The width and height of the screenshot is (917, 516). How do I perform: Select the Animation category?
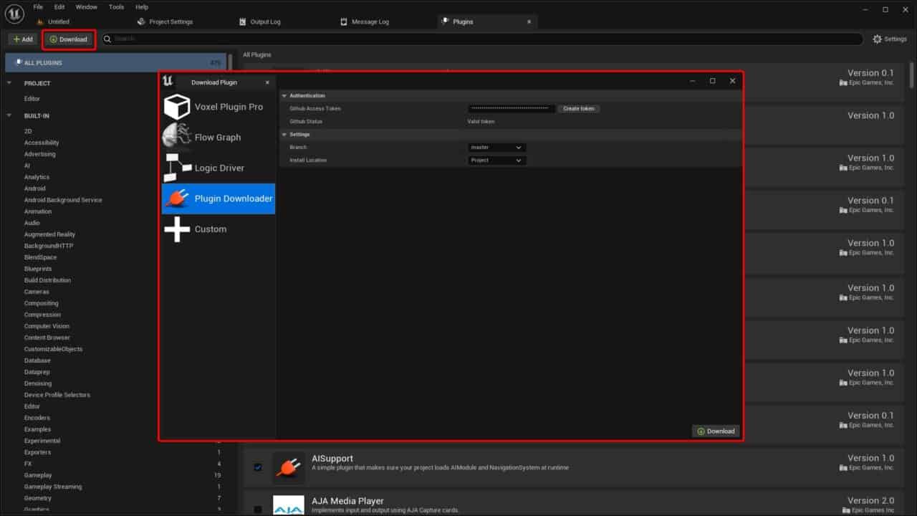[38, 211]
